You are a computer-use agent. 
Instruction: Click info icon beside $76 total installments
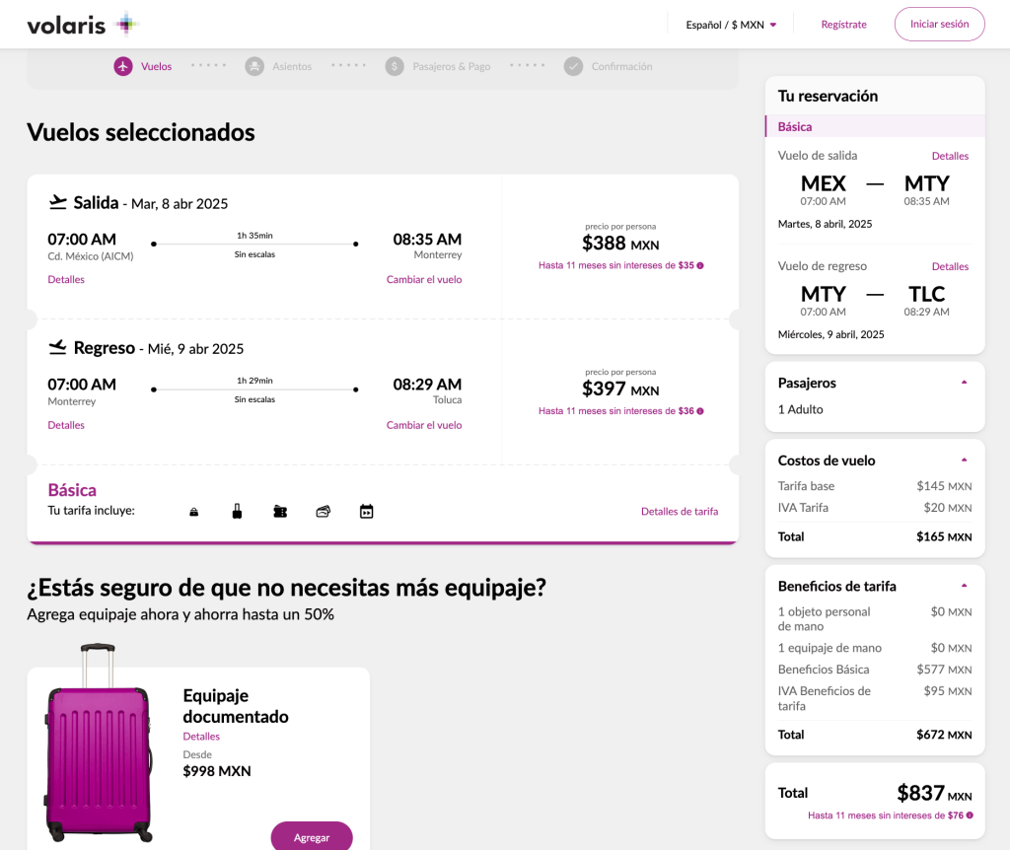pos(970,815)
